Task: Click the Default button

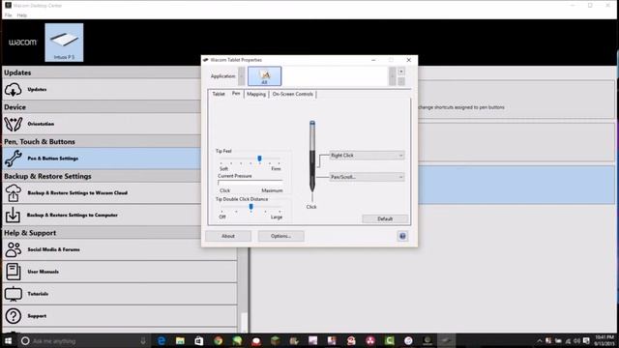Action: point(385,219)
